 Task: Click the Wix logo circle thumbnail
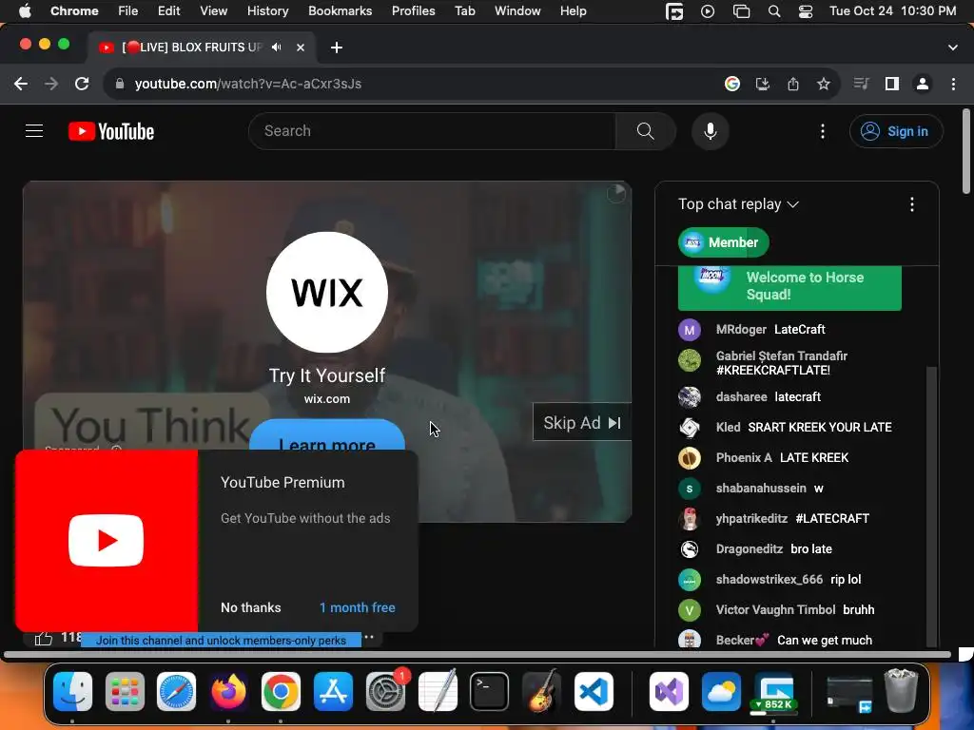coord(327,293)
